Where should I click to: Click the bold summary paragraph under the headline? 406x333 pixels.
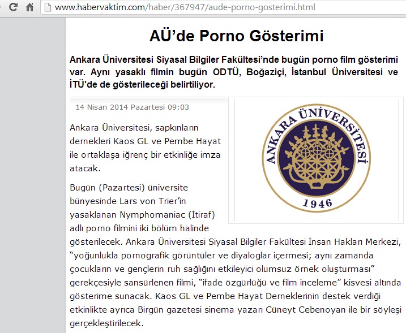pos(233,72)
